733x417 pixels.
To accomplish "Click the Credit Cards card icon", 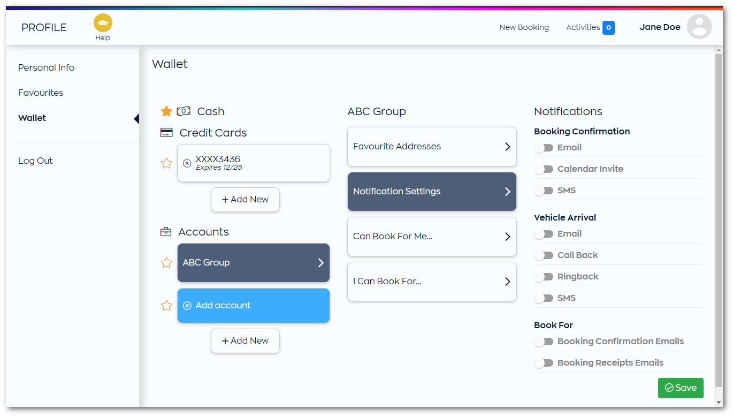I will 166,133.
